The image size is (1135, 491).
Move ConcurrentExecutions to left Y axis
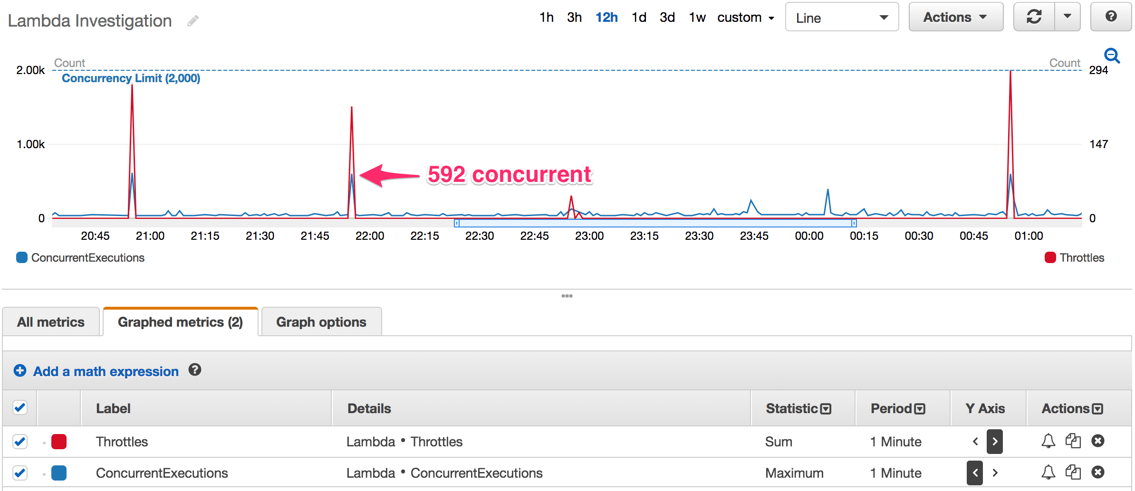pyautogui.click(x=974, y=472)
